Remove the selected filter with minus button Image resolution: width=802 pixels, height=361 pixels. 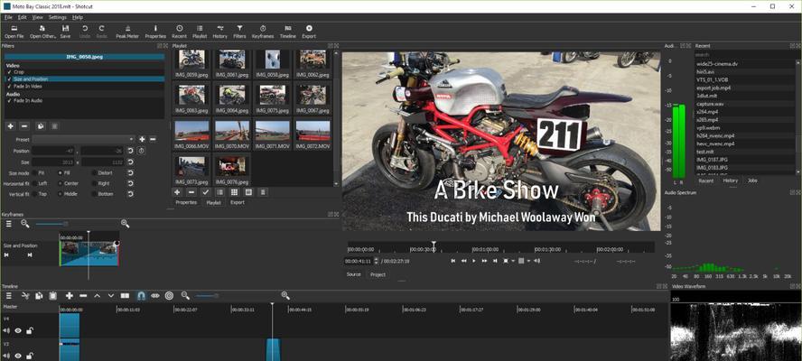[24, 126]
